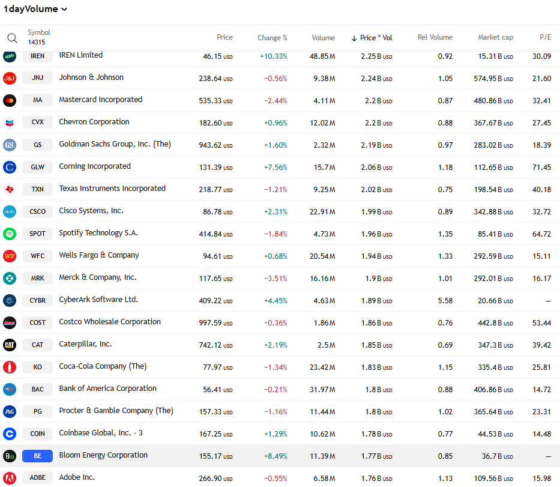Open the GLW ticker symbol
The image size is (560, 487).
(37, 167)
